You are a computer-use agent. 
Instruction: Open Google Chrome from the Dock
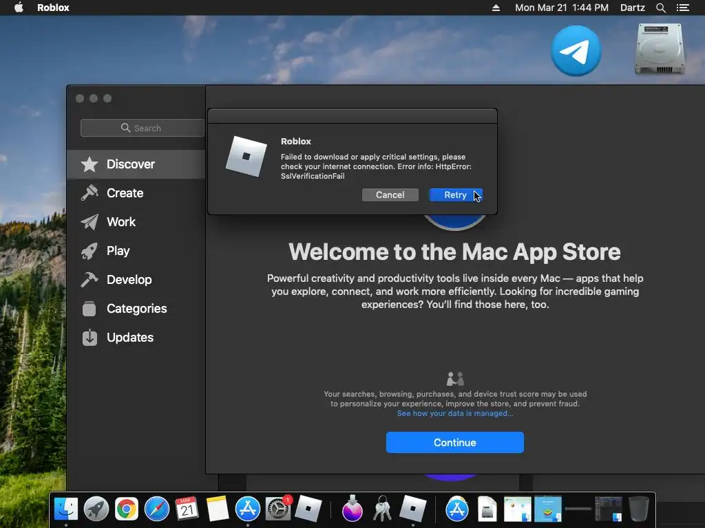[x=127, y=509]
